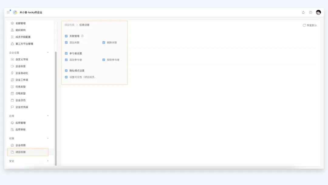Viewport: 328px width, 185px height.
Task: Toggle the 添加关联 checkbox
Action: 66,43
